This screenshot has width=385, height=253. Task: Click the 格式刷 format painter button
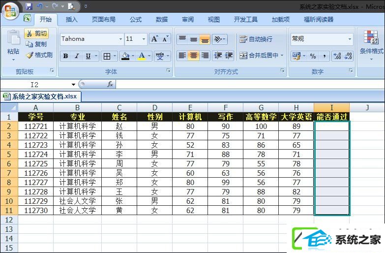tap(39, 55)
